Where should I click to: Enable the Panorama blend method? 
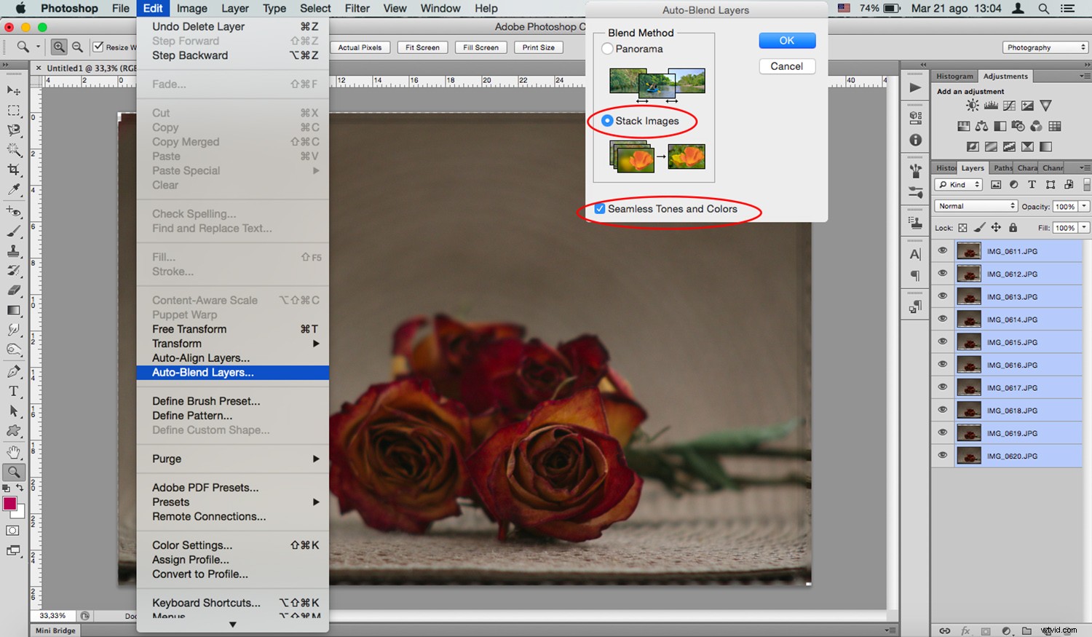pyautogui.click(x=606, y=49)
